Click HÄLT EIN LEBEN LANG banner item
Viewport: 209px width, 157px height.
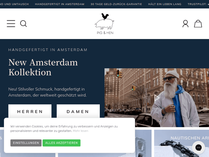point(165,4)
